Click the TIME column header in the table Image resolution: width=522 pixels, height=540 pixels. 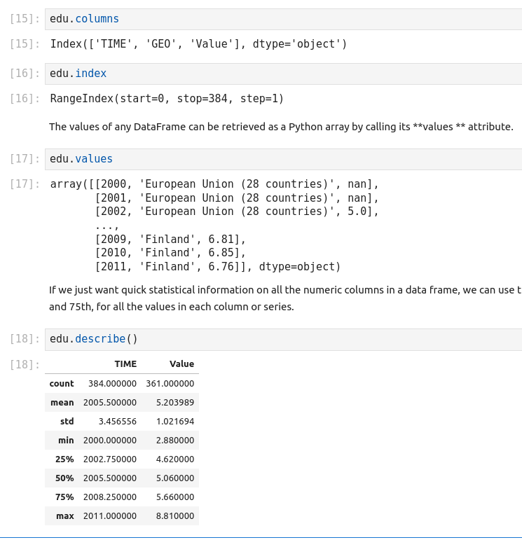(x=125, y=364)
